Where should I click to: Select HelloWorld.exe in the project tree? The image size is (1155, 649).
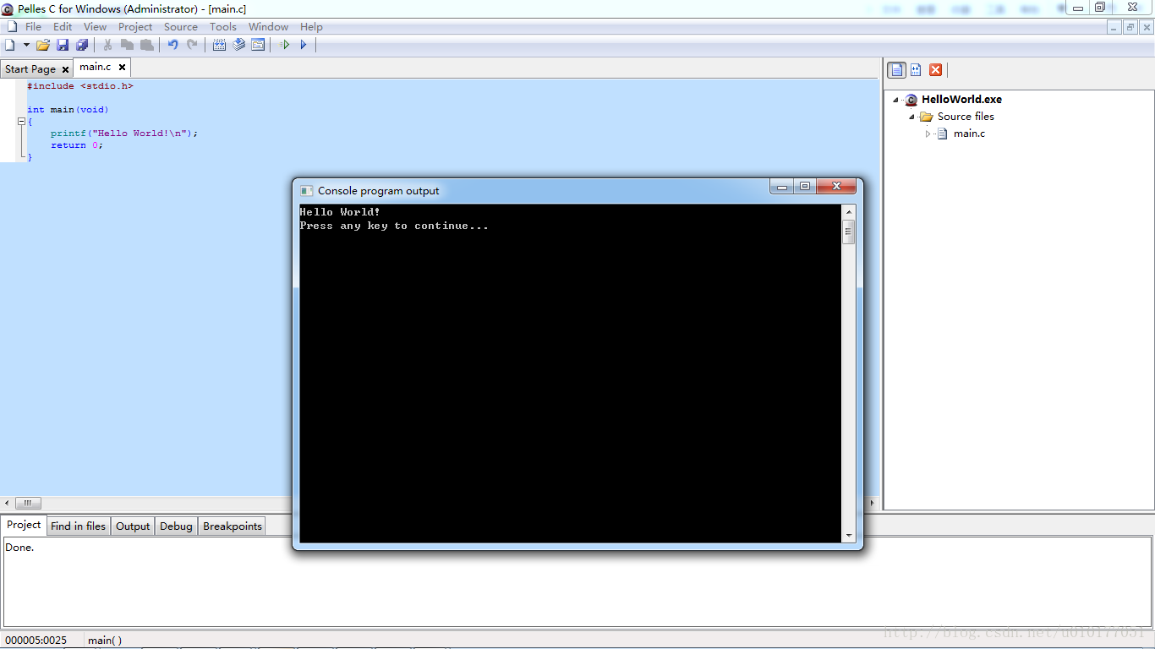[961, 100]
